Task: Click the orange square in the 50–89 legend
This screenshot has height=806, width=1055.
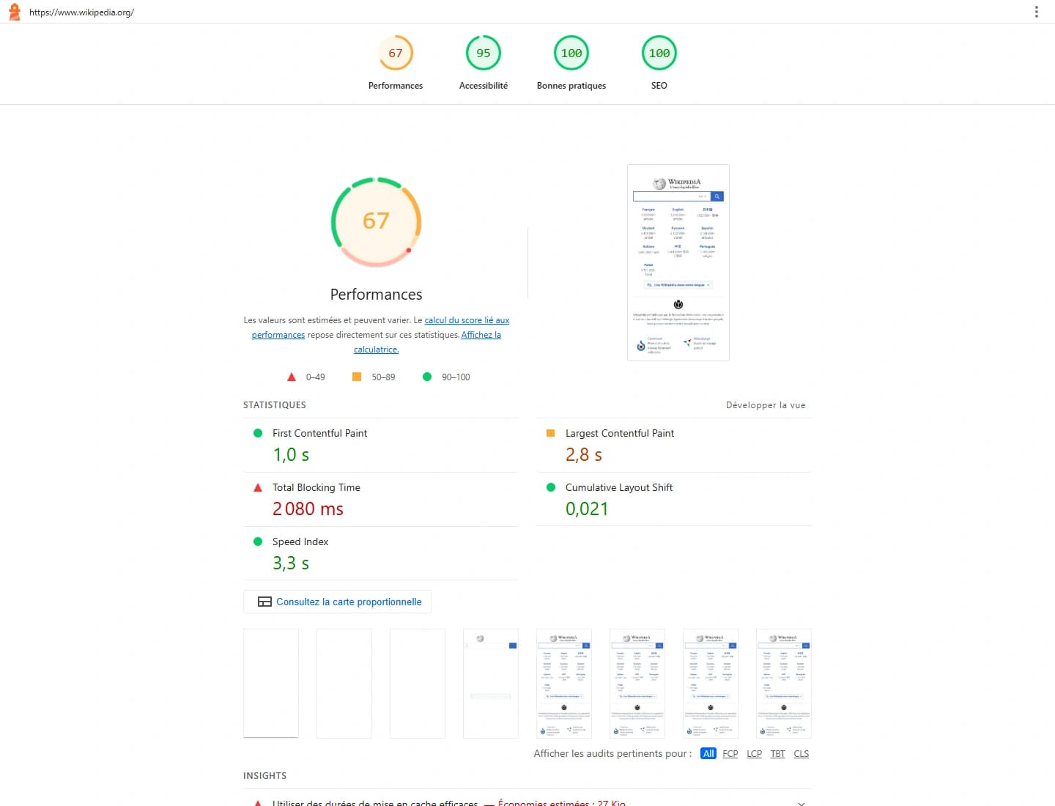Action: click(x=357, y=377)
